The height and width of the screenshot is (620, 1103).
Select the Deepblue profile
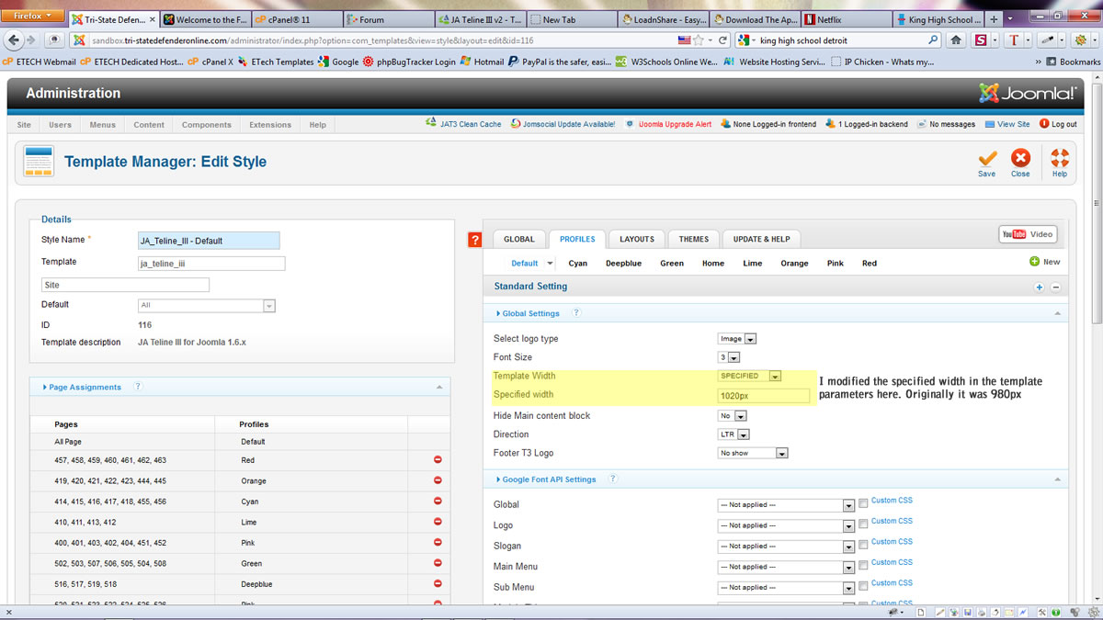pos(623,264)
